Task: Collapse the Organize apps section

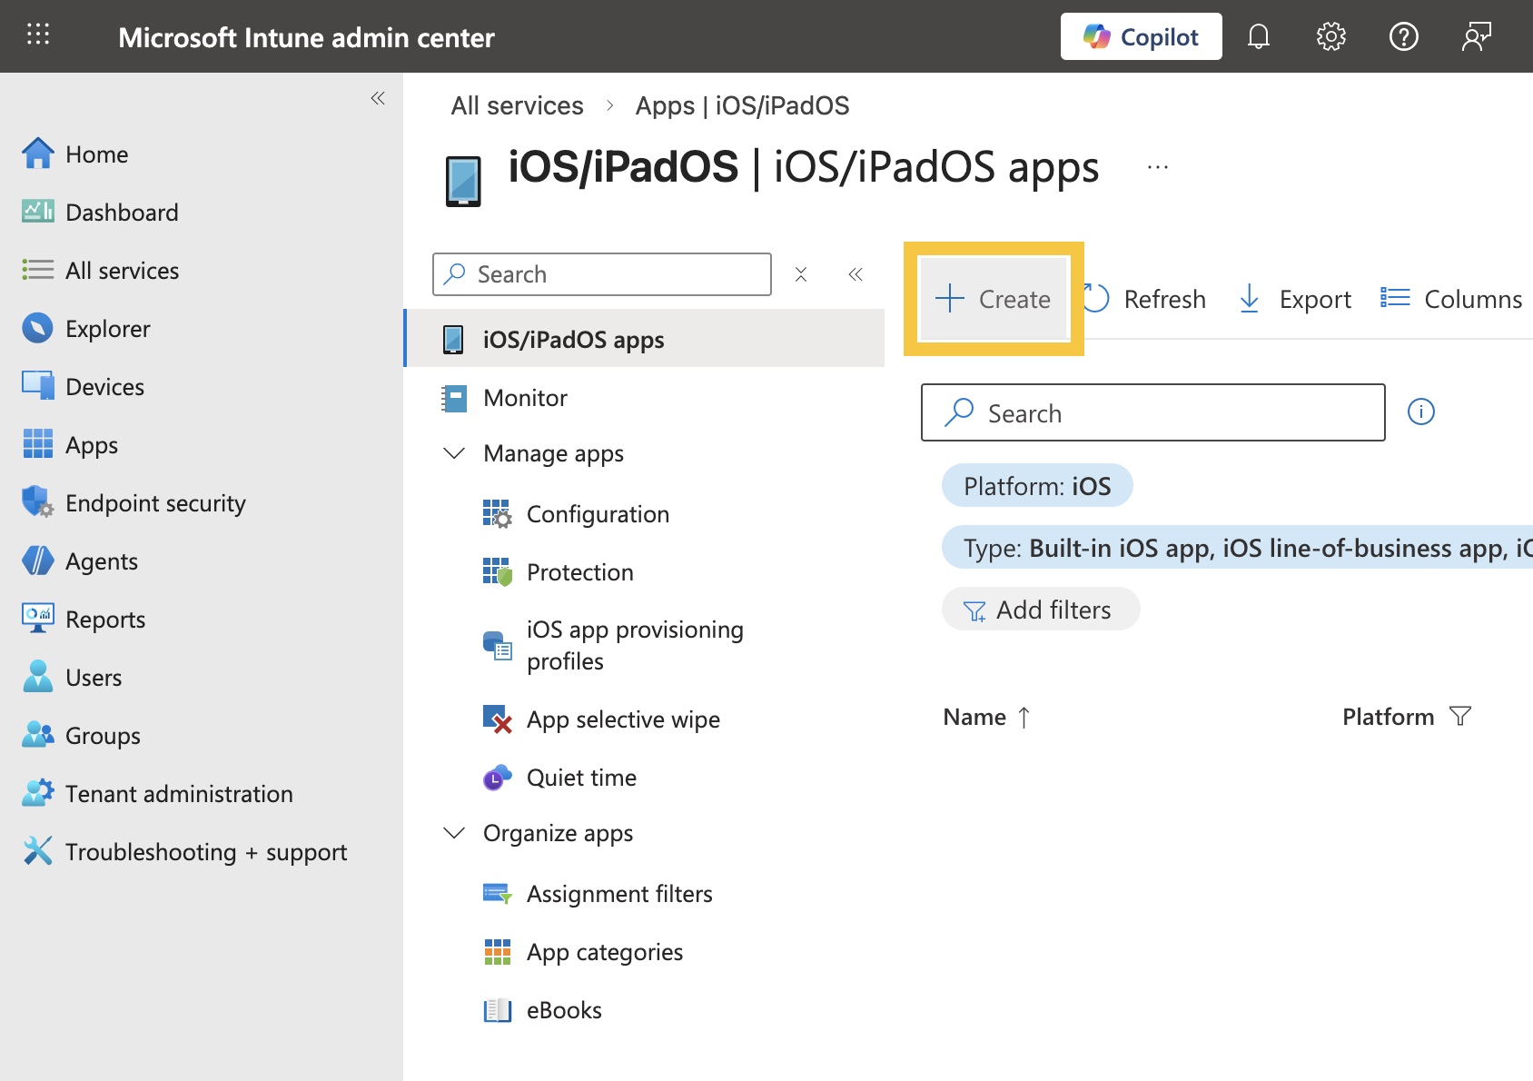Action: (x=454, y=833)
